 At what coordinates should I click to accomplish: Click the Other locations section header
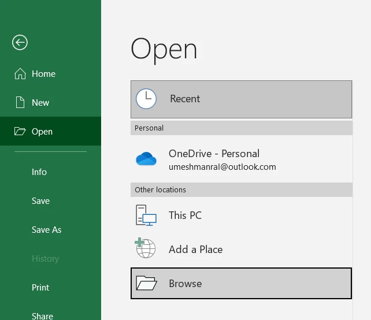[242, 189]
